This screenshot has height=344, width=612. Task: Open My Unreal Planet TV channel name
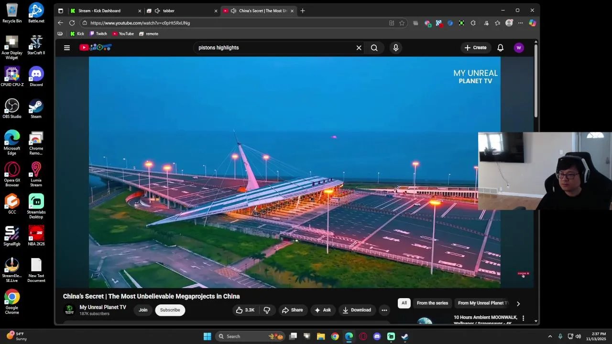click(x=103, y=307)
